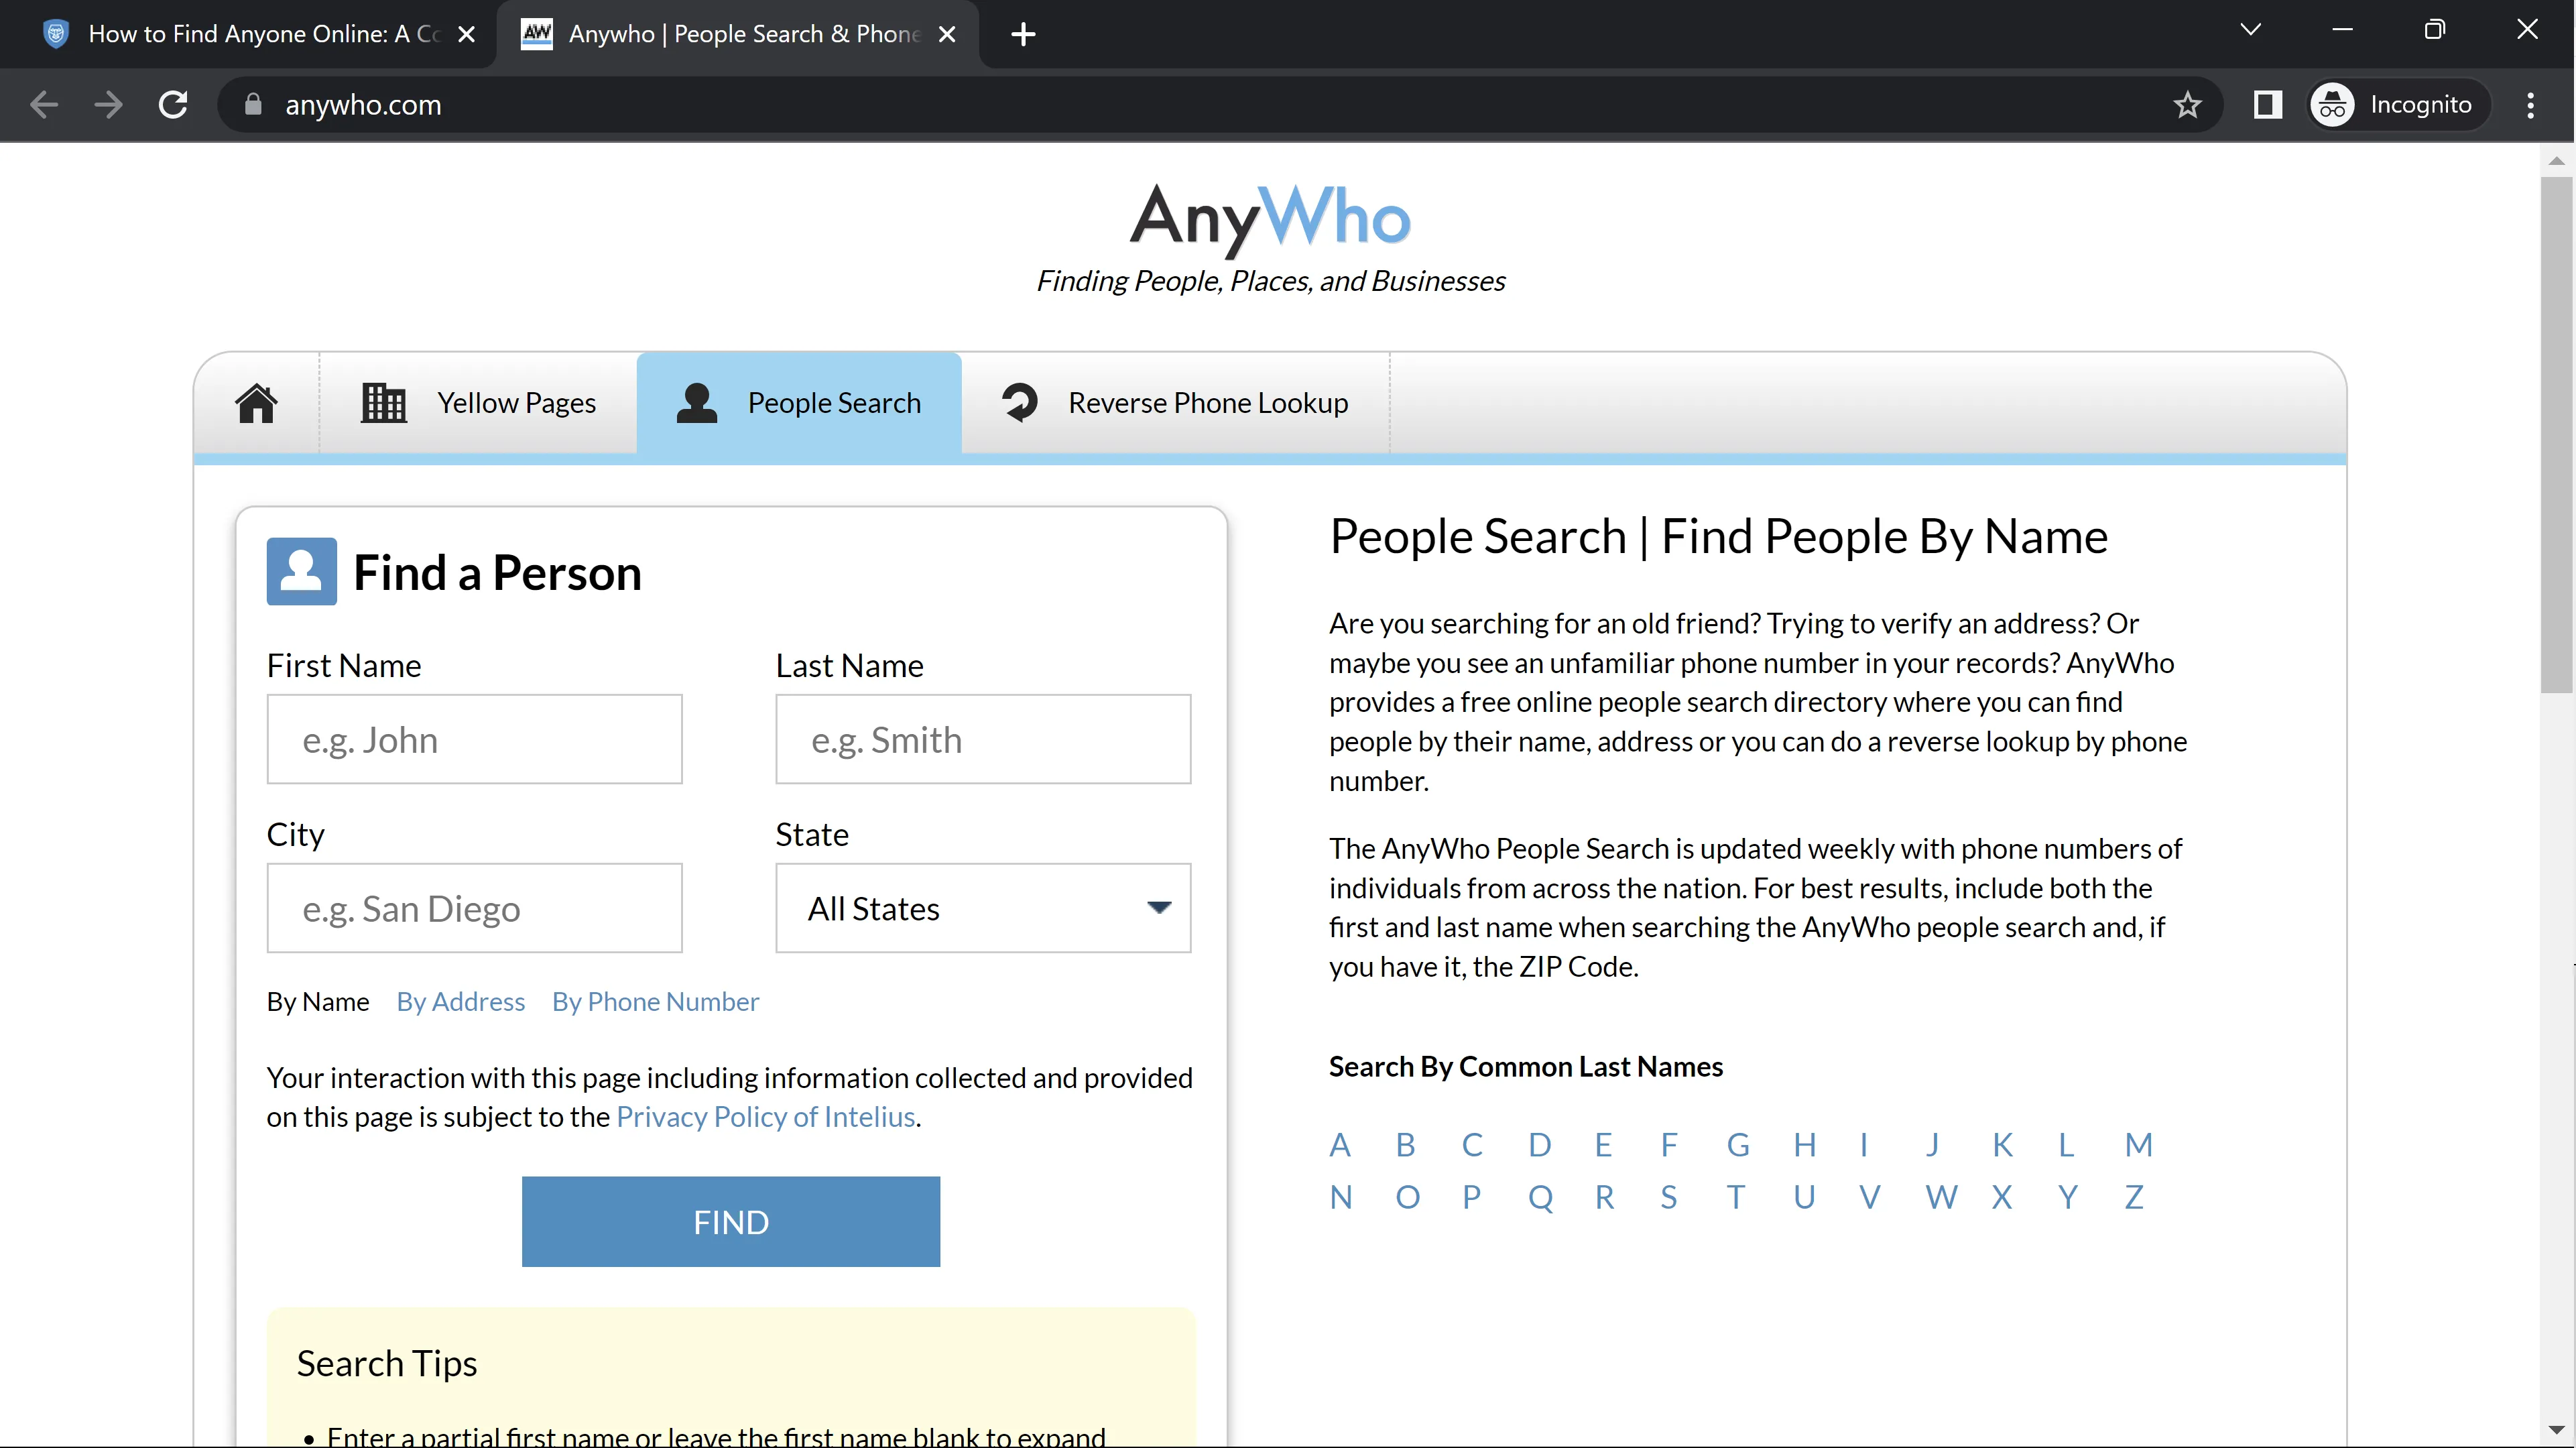
Task: Select the By Phone Number search option
Action: pyautogui.click(x=655, y=1002)
